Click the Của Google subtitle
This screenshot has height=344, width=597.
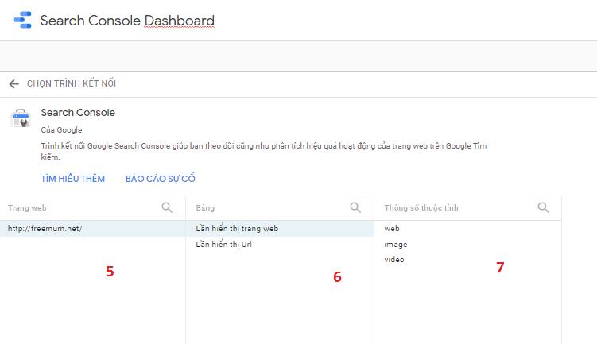(x=61, y=130)
